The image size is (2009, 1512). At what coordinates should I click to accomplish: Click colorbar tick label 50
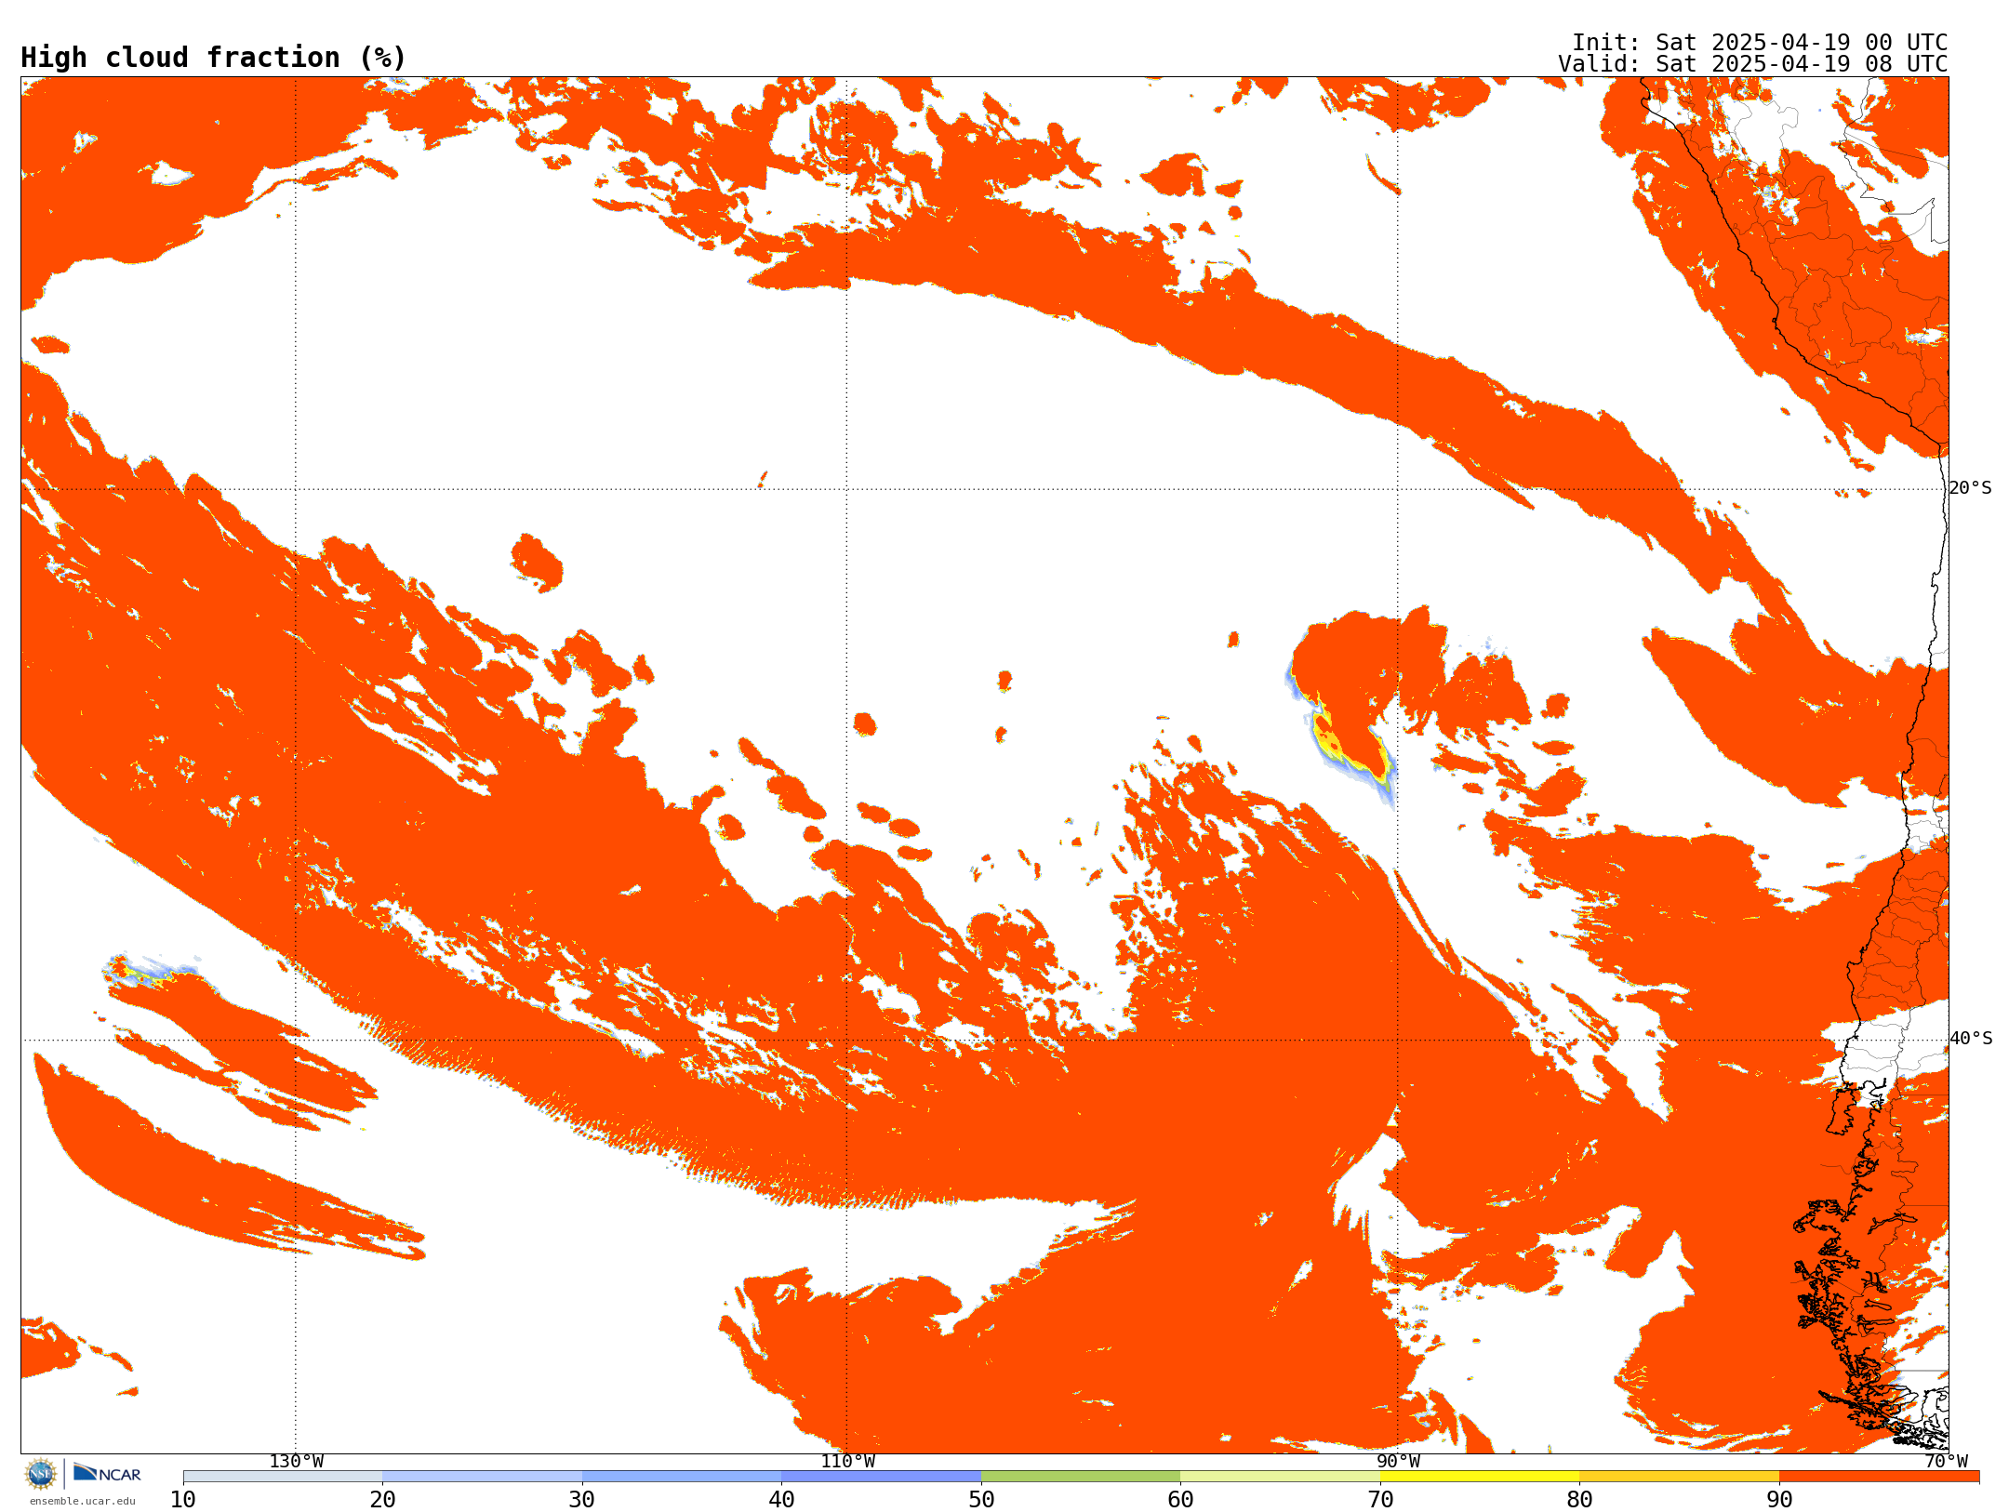pos(981,1499)
